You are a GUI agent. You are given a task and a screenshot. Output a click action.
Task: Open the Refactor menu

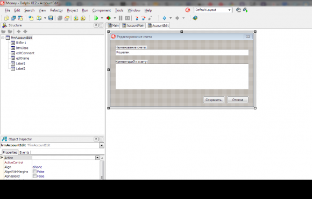pyautogui.click(x=56, y=10)
